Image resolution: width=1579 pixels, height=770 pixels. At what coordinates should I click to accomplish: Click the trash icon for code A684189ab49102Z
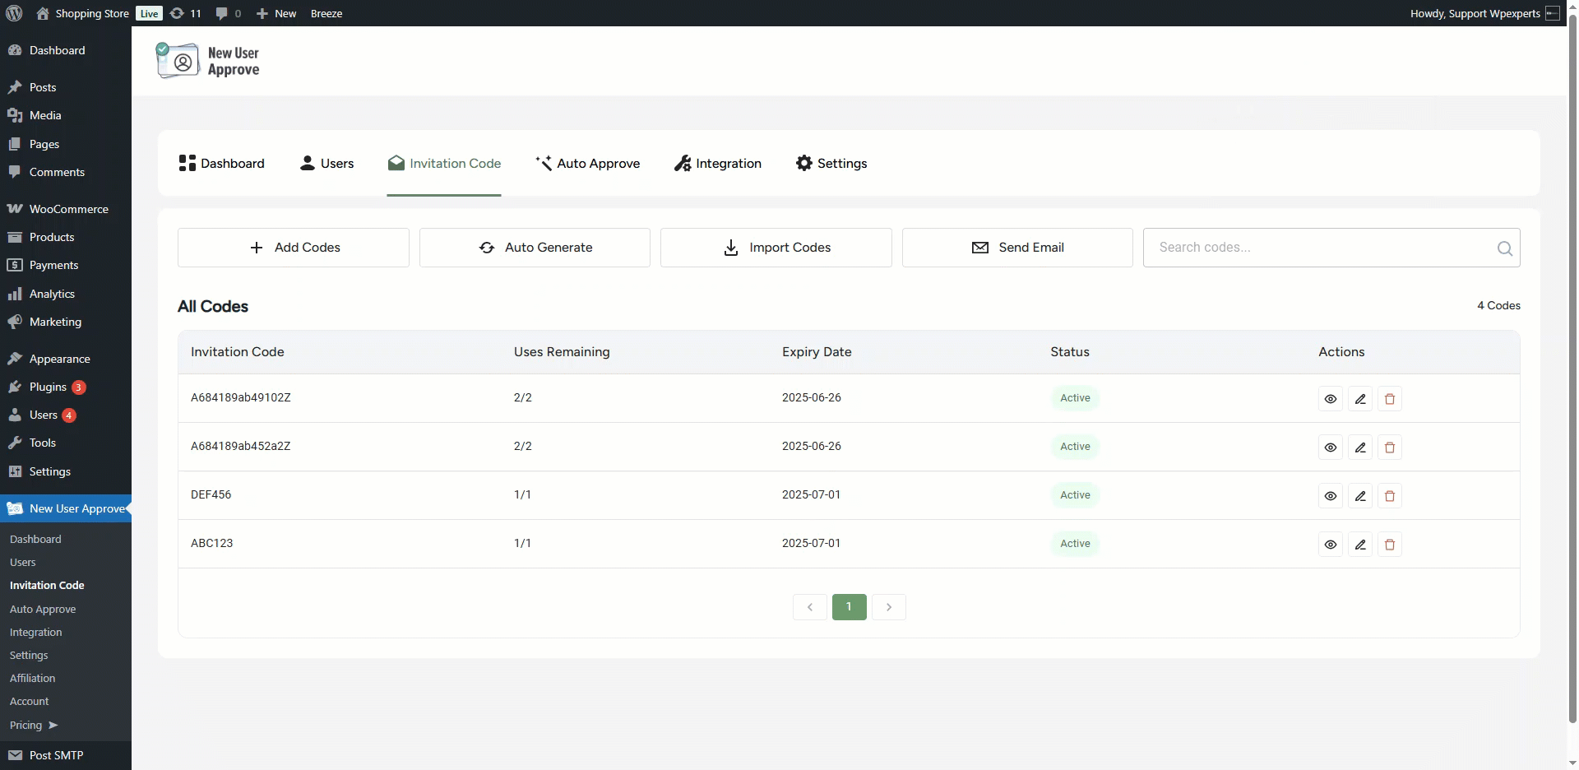pyautogui.click(x=1390, y=399)
